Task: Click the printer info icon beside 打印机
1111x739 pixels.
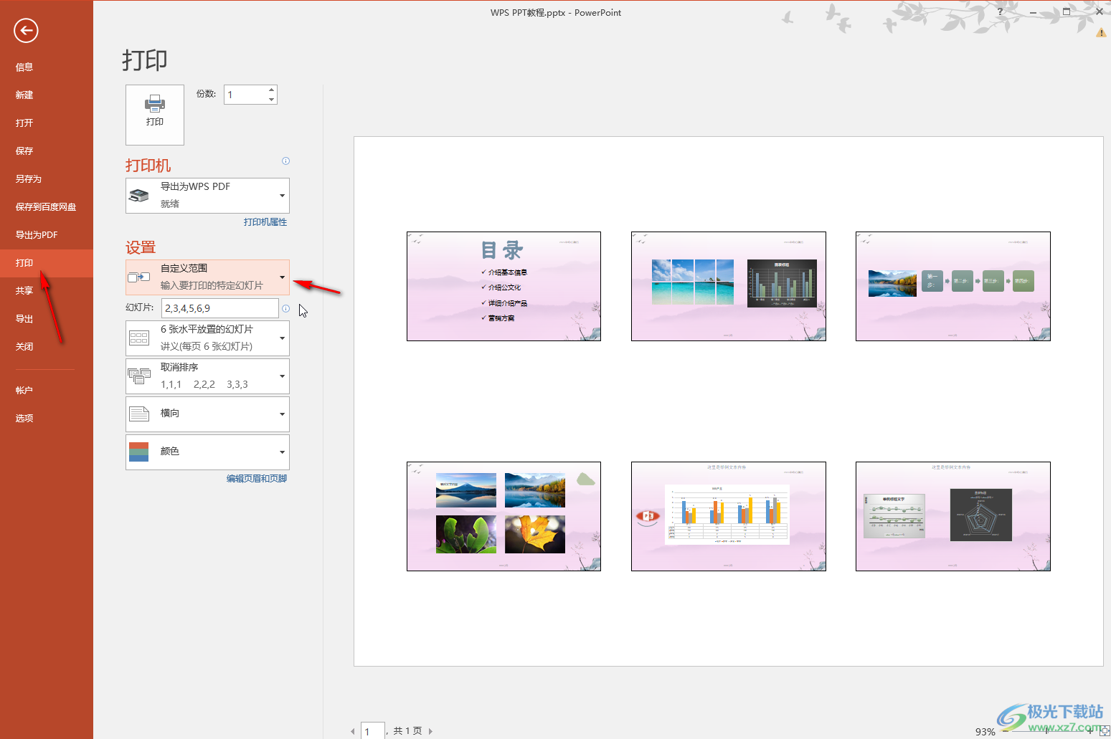Action: pyautogui.click(x=285, y=161)
